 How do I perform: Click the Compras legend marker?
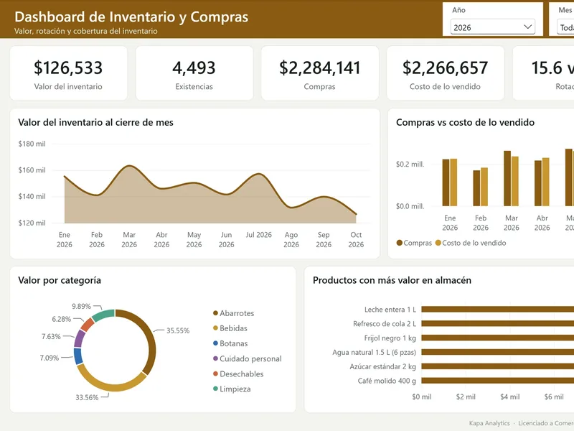(x=400, y=243)
